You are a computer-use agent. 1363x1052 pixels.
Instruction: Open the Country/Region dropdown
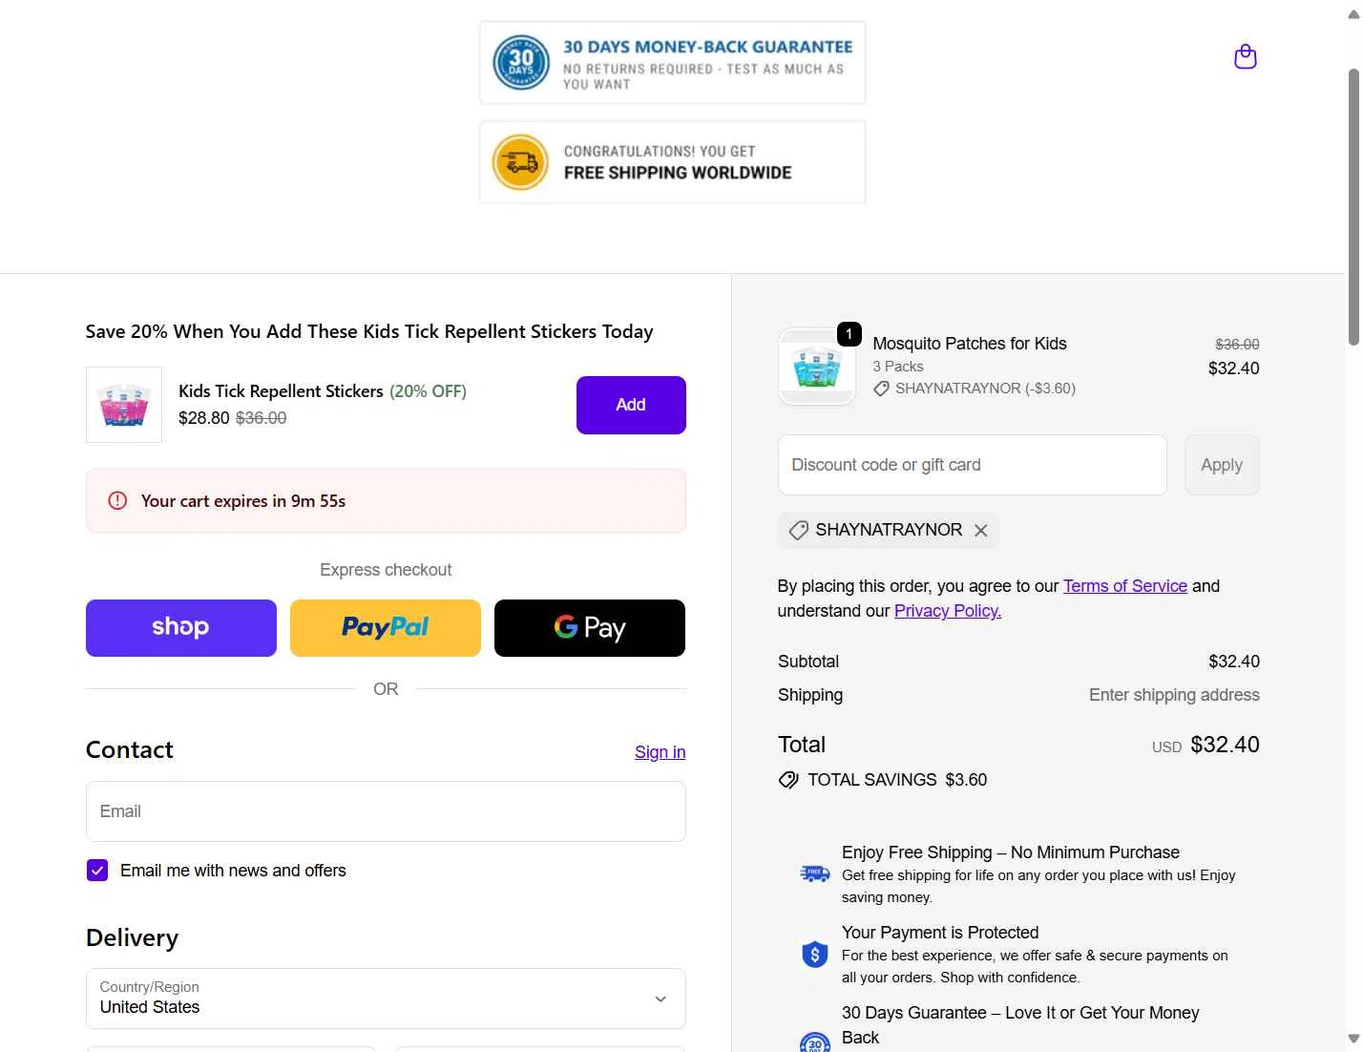[386, 999]
